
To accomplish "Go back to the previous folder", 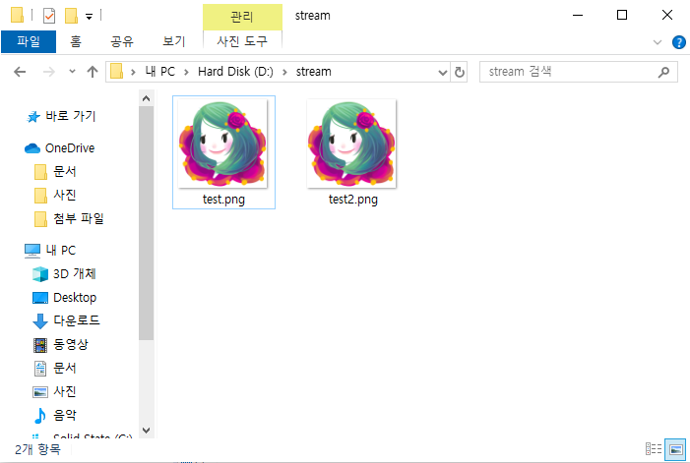I will (20, 72).
